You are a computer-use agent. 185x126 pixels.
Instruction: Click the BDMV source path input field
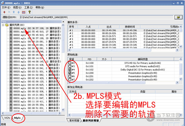[97, 17]
